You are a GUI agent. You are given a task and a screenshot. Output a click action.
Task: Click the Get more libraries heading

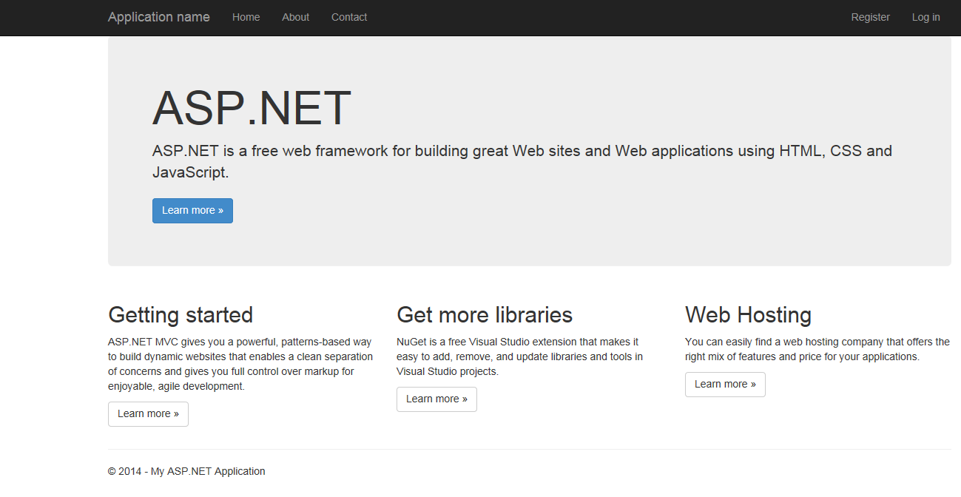click(485, 315)
